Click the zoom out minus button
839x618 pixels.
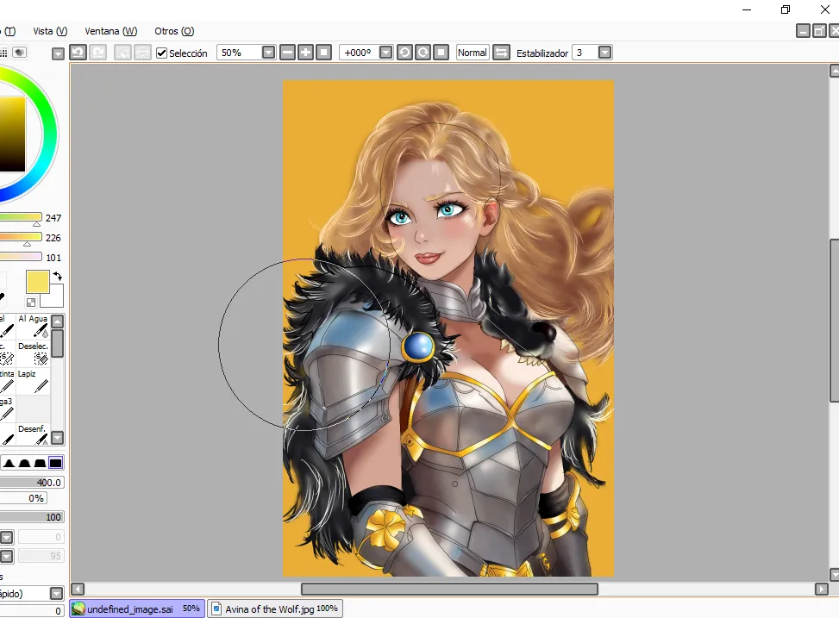(287, 53)
